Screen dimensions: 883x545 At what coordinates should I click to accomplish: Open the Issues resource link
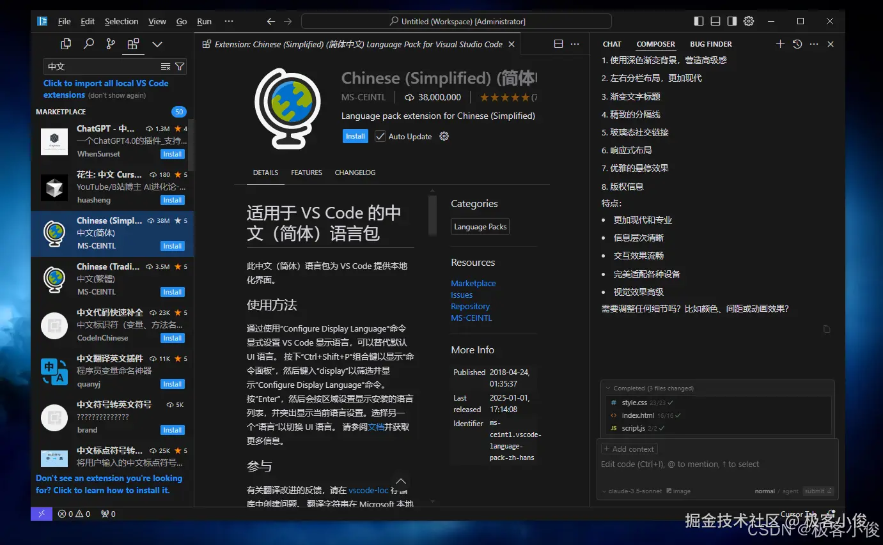pos(462,295)
